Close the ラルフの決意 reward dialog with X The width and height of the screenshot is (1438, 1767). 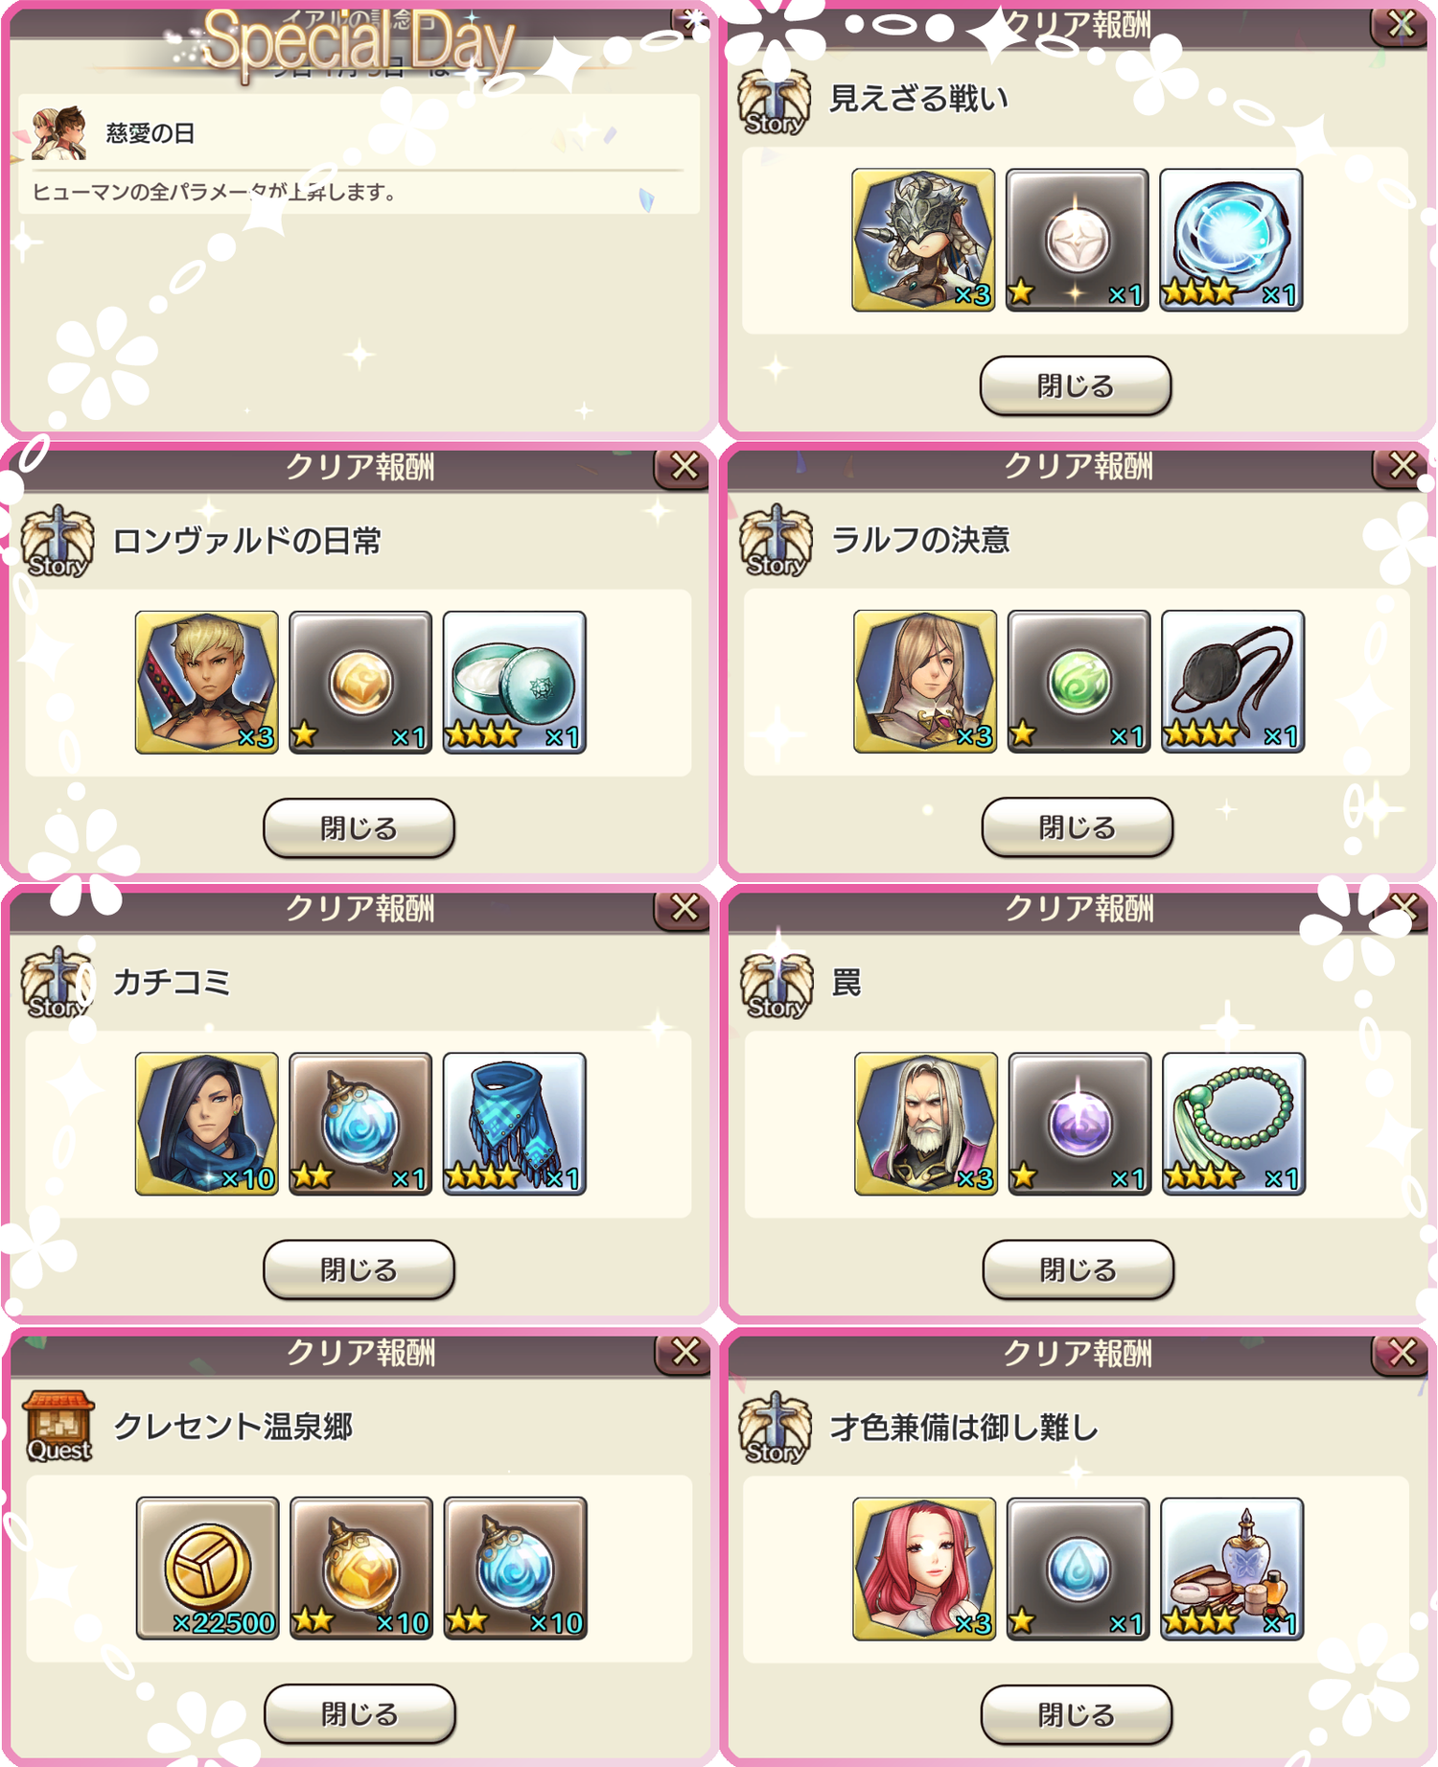coord(1403,467)
